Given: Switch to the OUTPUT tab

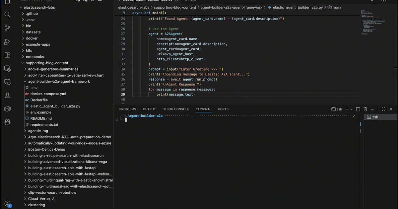Looking at the screenshot, I should (149, 109).
